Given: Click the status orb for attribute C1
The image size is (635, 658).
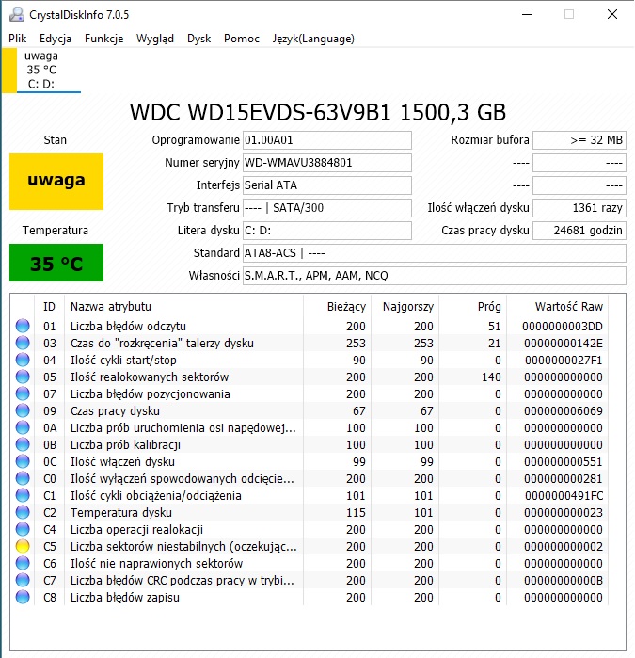Looking at the screenshot, I should tap(23, 495).
